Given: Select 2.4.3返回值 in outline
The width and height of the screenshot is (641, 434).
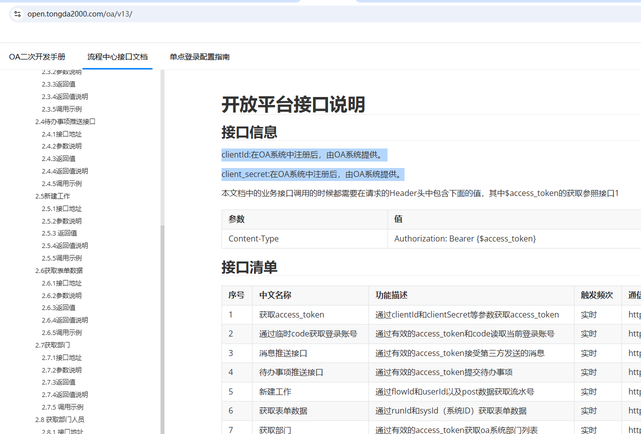Looking at the screenshot, I should [x=58, y=158].
